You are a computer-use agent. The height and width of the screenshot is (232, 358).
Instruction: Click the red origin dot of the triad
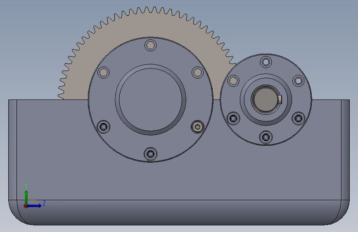[x=26, y=206]
